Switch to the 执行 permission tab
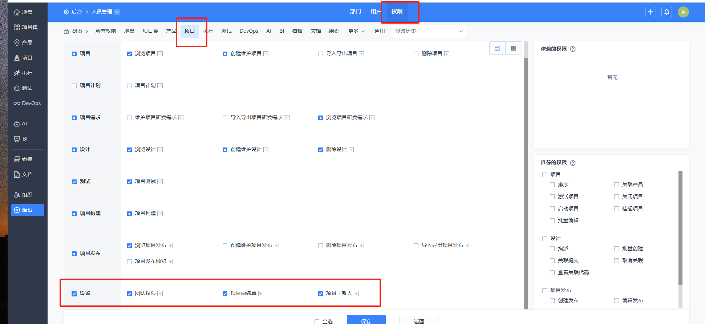 point(208,31)
